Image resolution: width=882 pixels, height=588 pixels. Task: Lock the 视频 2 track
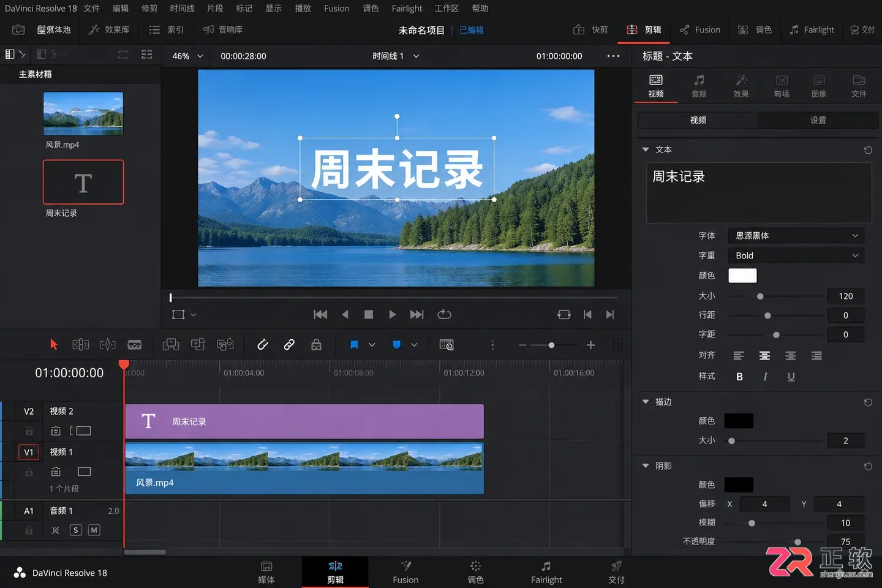[x=29, y=431]
